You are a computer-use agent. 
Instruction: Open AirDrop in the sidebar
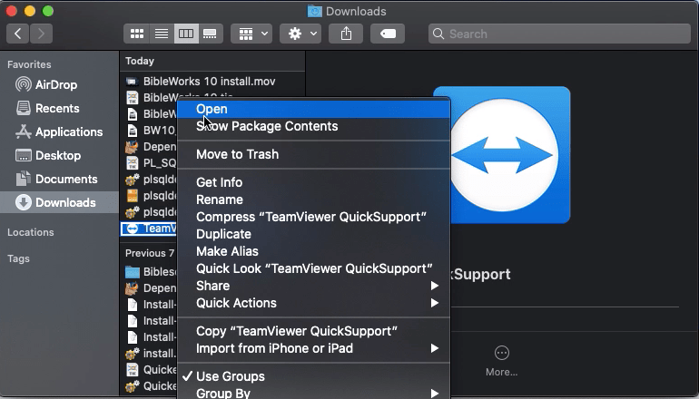[59, 84]
